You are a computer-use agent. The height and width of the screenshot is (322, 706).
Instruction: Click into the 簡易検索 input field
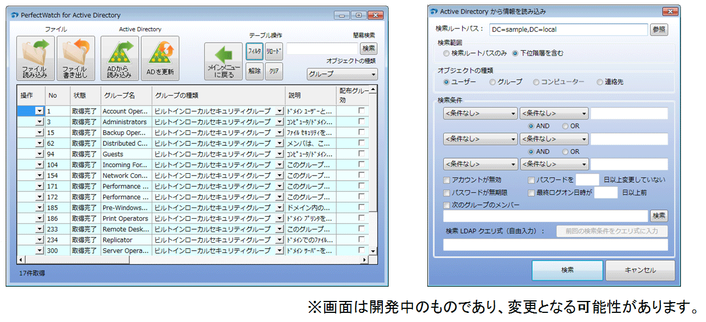click(x=323, y=49)
